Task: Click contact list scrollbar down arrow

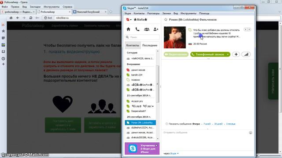Action: (158, 139)
